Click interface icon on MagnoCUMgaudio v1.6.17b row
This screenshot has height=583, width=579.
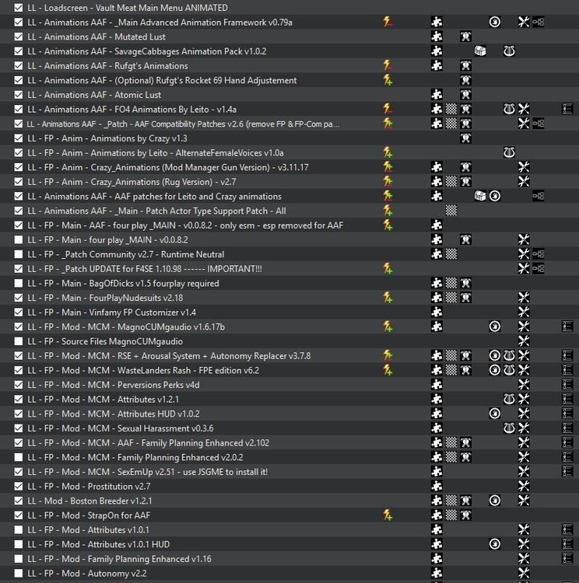[x=494, y=326]
